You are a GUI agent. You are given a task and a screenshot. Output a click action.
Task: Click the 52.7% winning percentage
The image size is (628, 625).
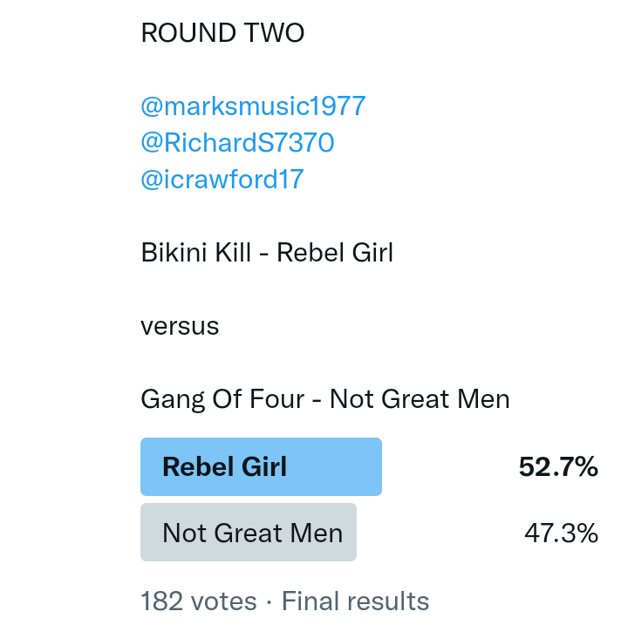(x=558, y=467)
